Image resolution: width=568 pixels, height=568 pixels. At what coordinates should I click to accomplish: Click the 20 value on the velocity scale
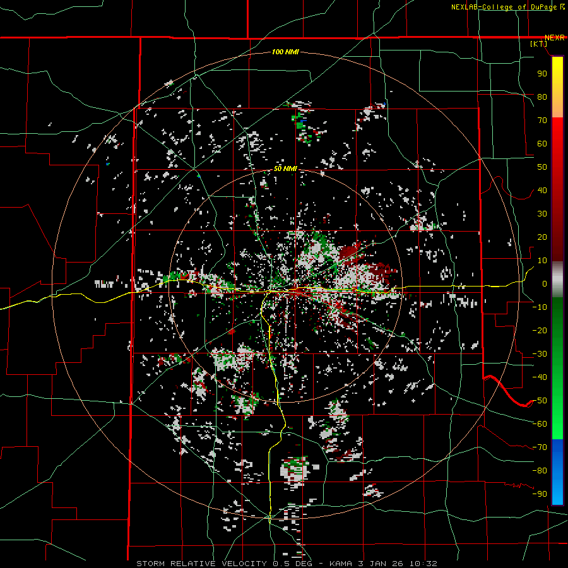point(542,237)
